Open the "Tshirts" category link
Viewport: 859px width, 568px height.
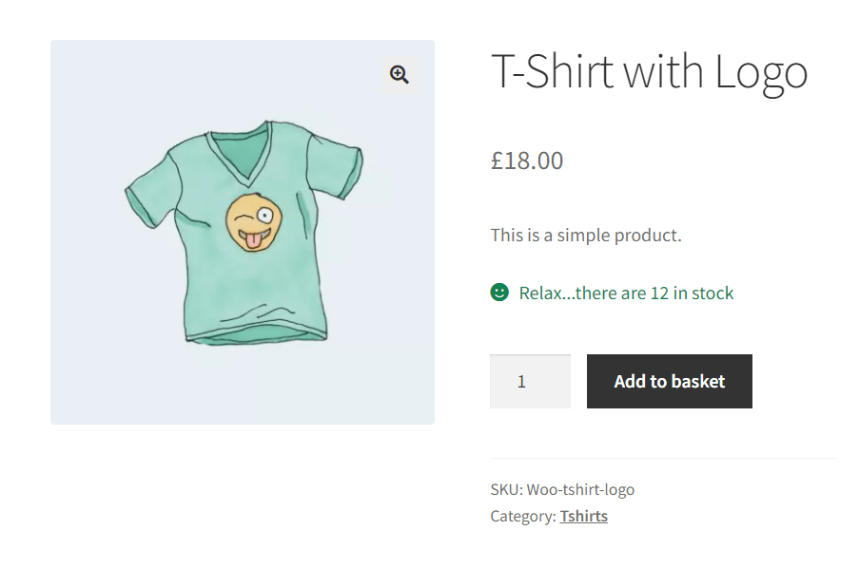(x=583, y=516)
